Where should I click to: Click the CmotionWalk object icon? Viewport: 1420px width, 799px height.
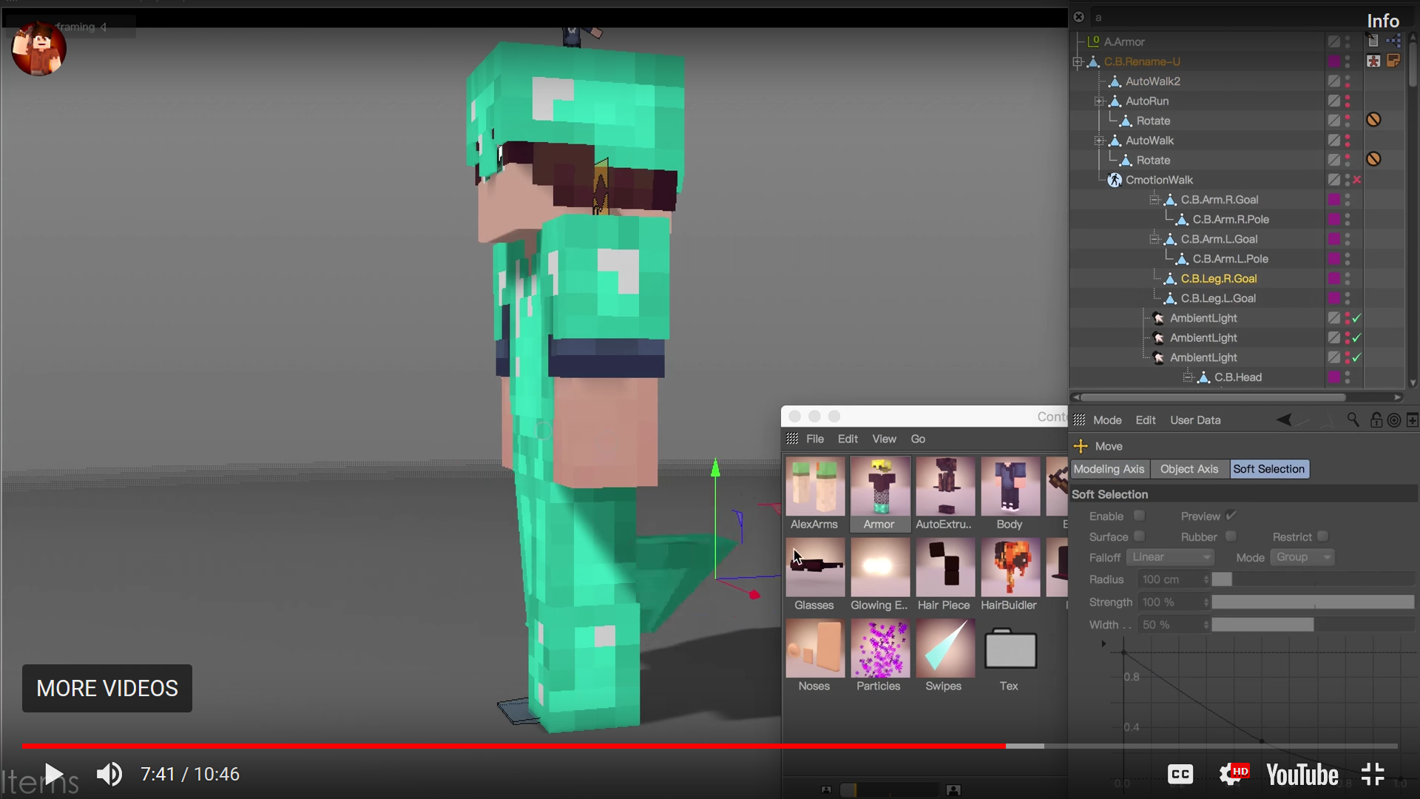pyautogui.click(x=1115, y=180)
